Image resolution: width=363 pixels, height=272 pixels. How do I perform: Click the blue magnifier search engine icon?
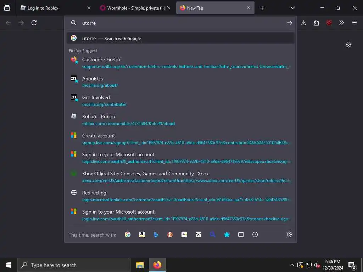coord(213,234)
